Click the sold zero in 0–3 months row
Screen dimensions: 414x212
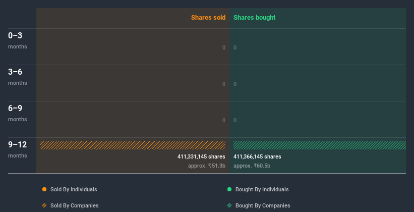point(224,47)
